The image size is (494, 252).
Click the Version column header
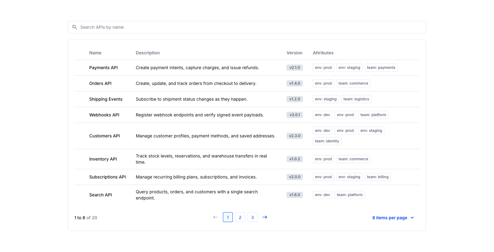pos(295,53)
